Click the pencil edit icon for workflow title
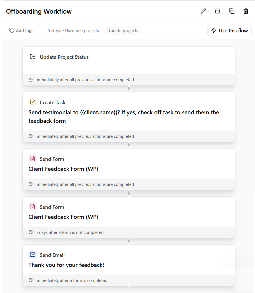Image resolution: width=255 pixels, height=293 pixels. coord(203,11)
